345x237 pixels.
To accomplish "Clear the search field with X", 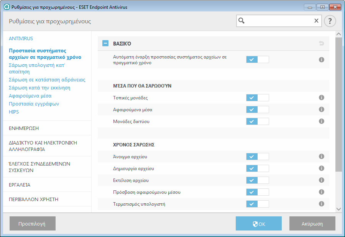I will click(316, 21).
